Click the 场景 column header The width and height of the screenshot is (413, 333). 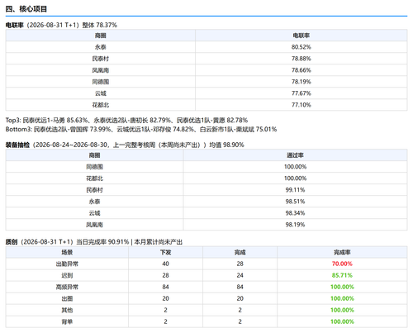point(67,252)
